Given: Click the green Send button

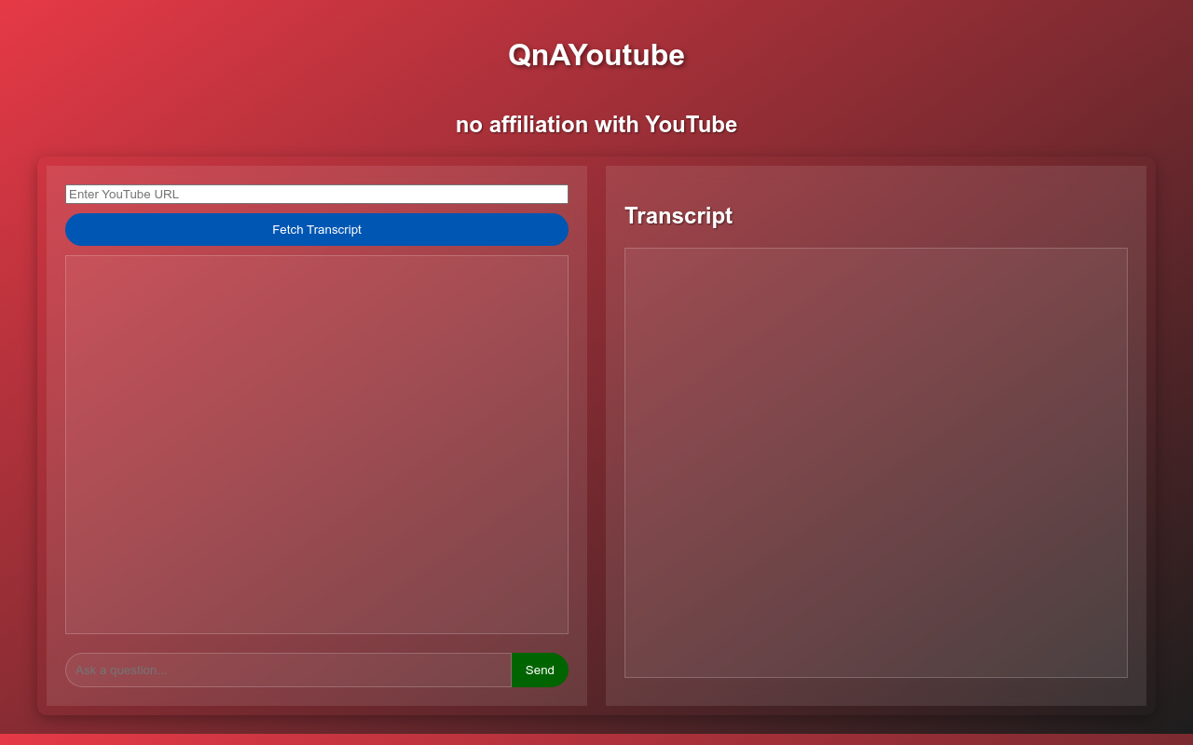Looking at the screenshot, I should click(540, 670).
